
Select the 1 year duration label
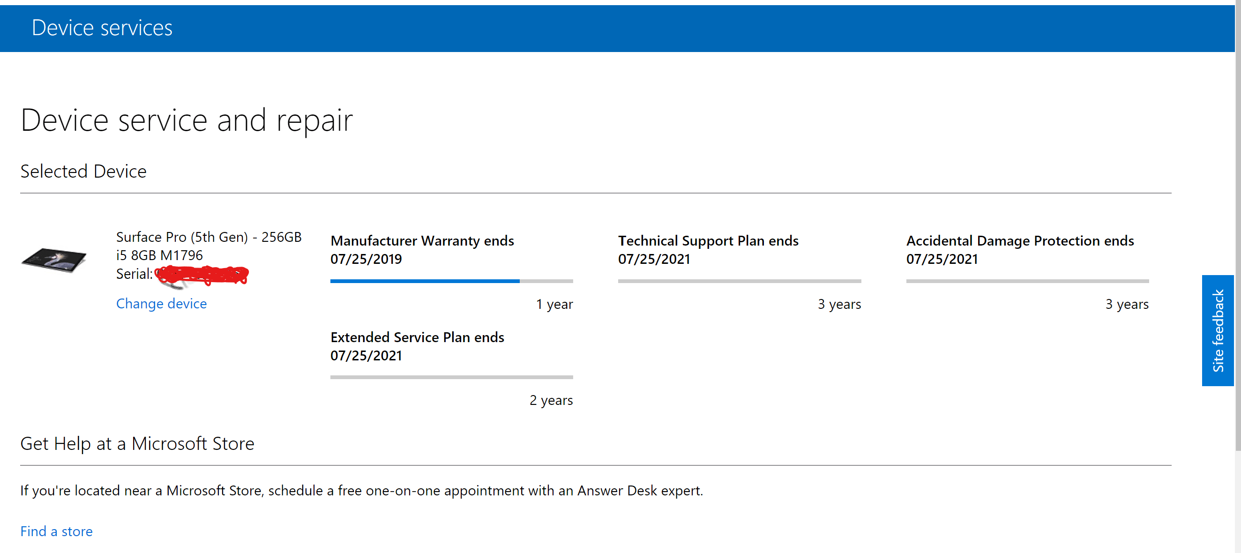(554, 304)
